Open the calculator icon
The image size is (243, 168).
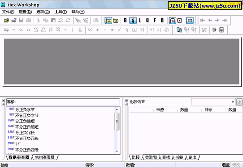221,30
